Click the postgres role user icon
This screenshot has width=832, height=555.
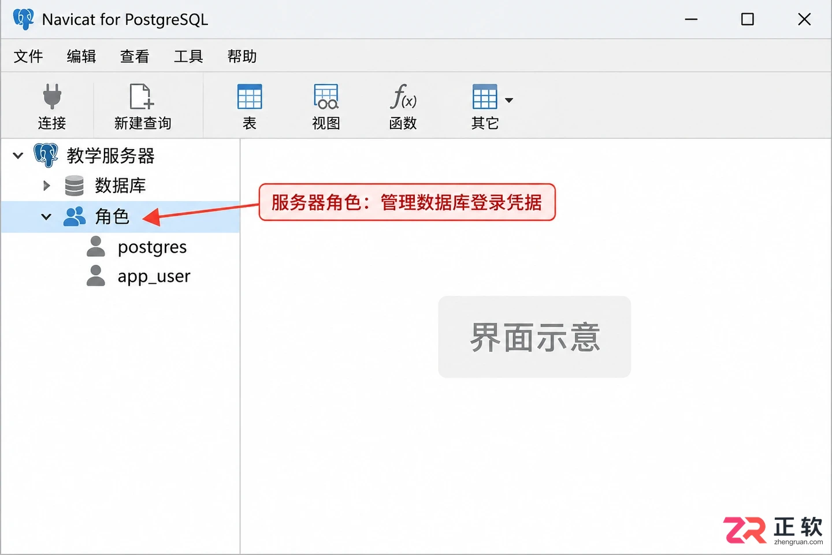[x=96, y=246]
